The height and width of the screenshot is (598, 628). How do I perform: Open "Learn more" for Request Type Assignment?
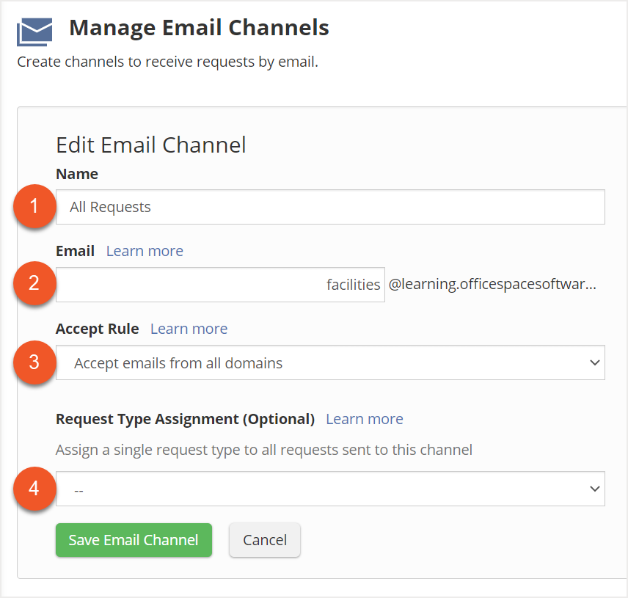tap(364, 418)
